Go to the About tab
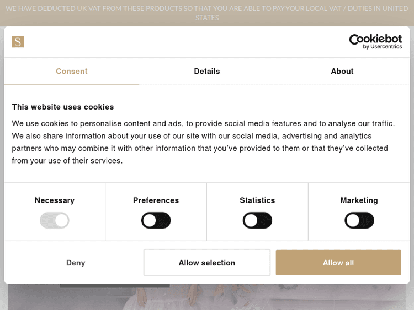414x310 pixels. pos(342,72)
